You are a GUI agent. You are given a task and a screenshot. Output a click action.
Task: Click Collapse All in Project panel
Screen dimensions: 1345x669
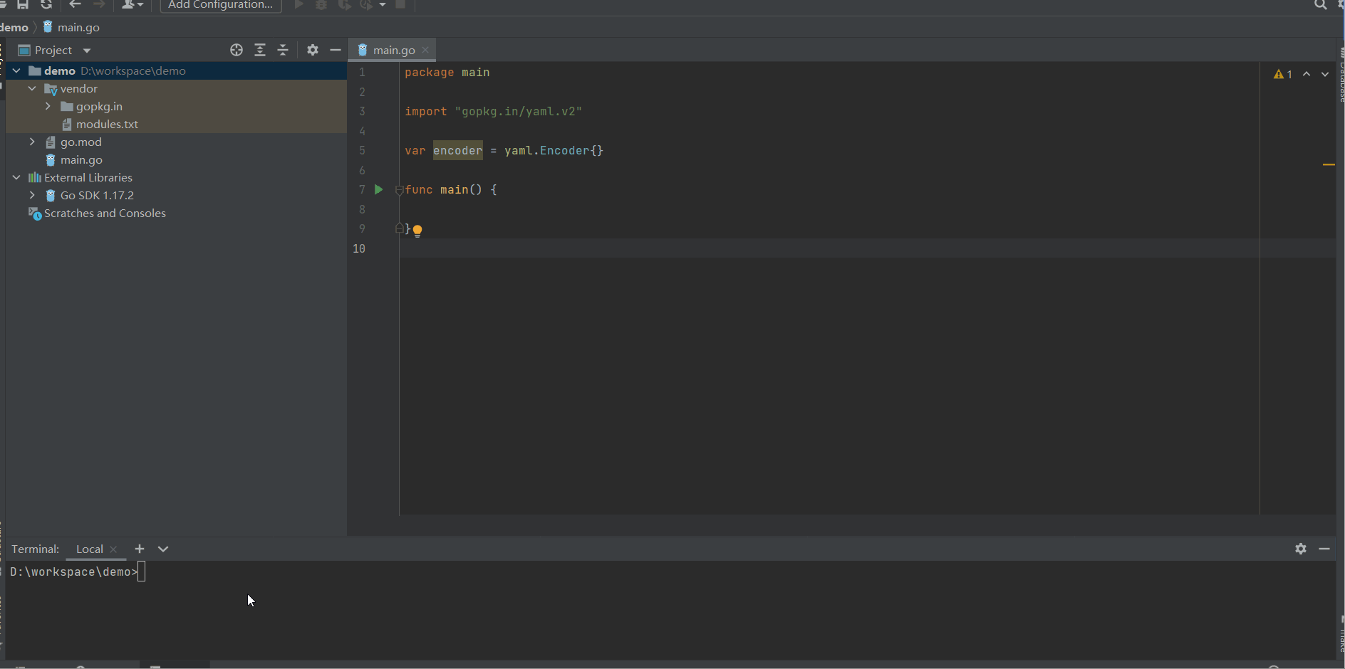pos(283,50)
